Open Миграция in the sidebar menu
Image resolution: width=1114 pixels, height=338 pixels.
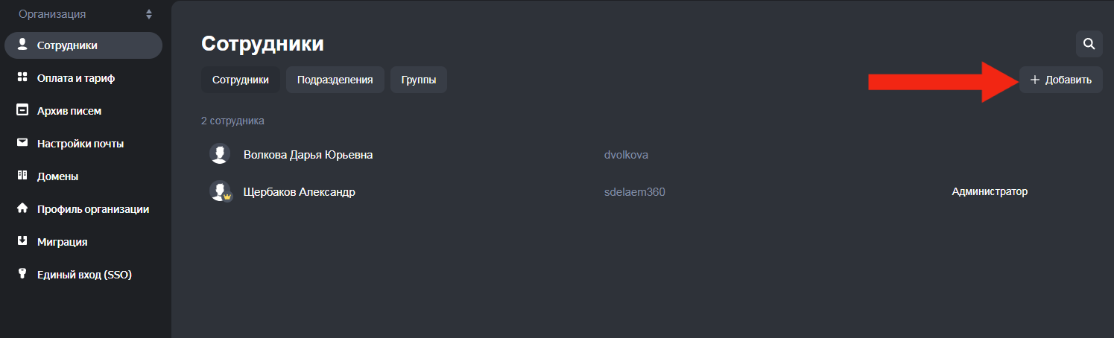point(63,242)
